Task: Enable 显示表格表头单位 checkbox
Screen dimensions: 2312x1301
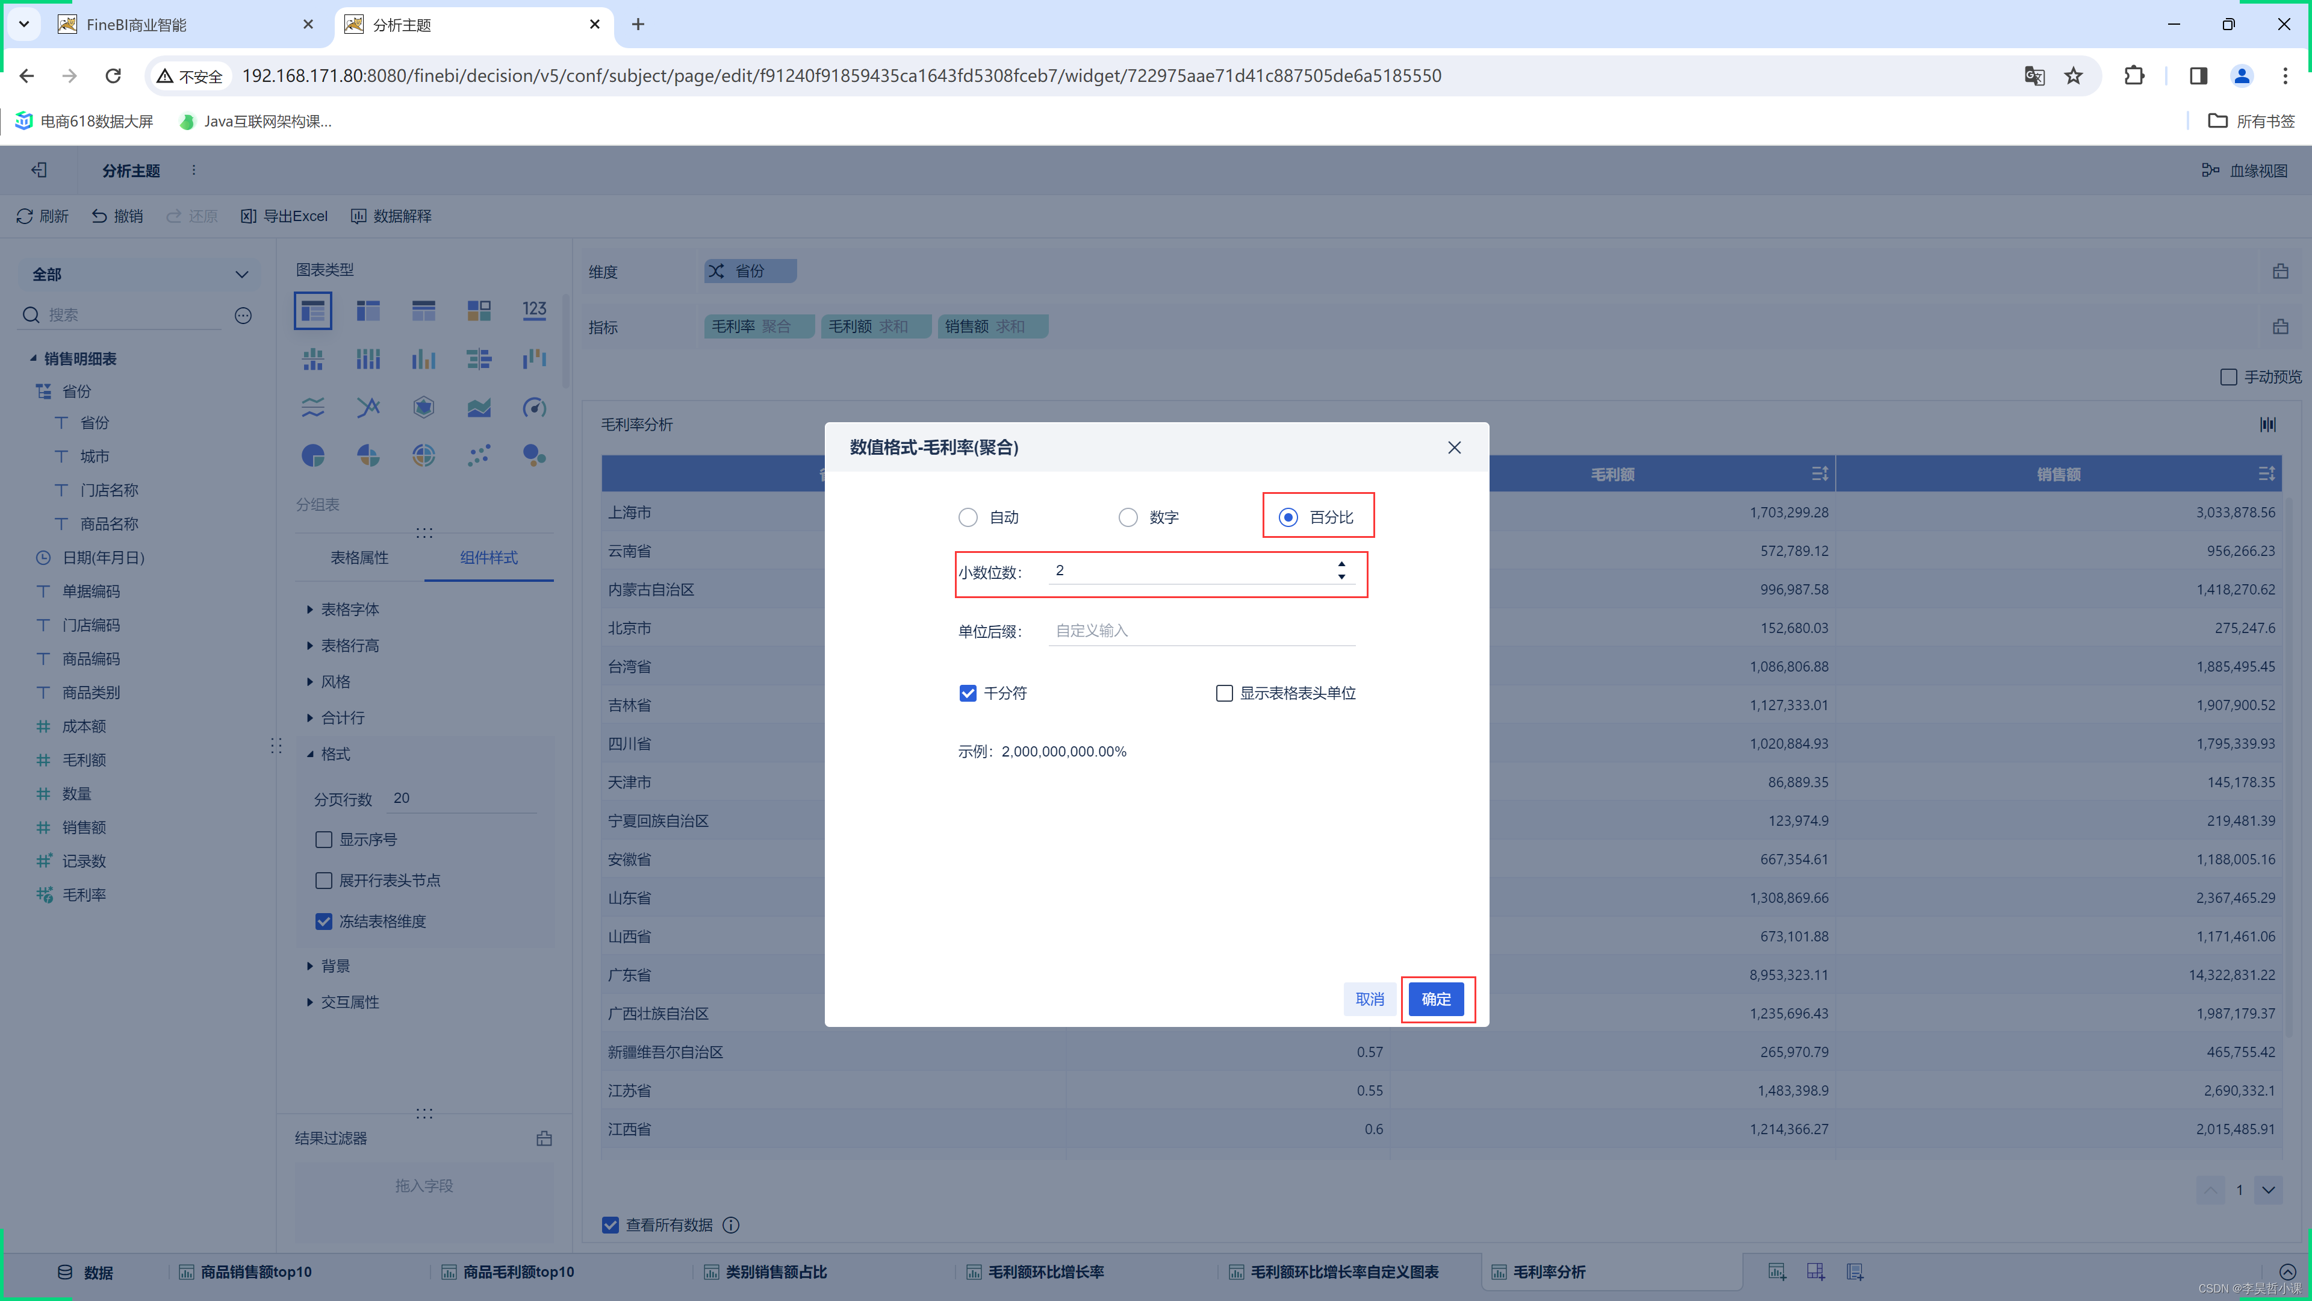Action: tap(1224, 693)
